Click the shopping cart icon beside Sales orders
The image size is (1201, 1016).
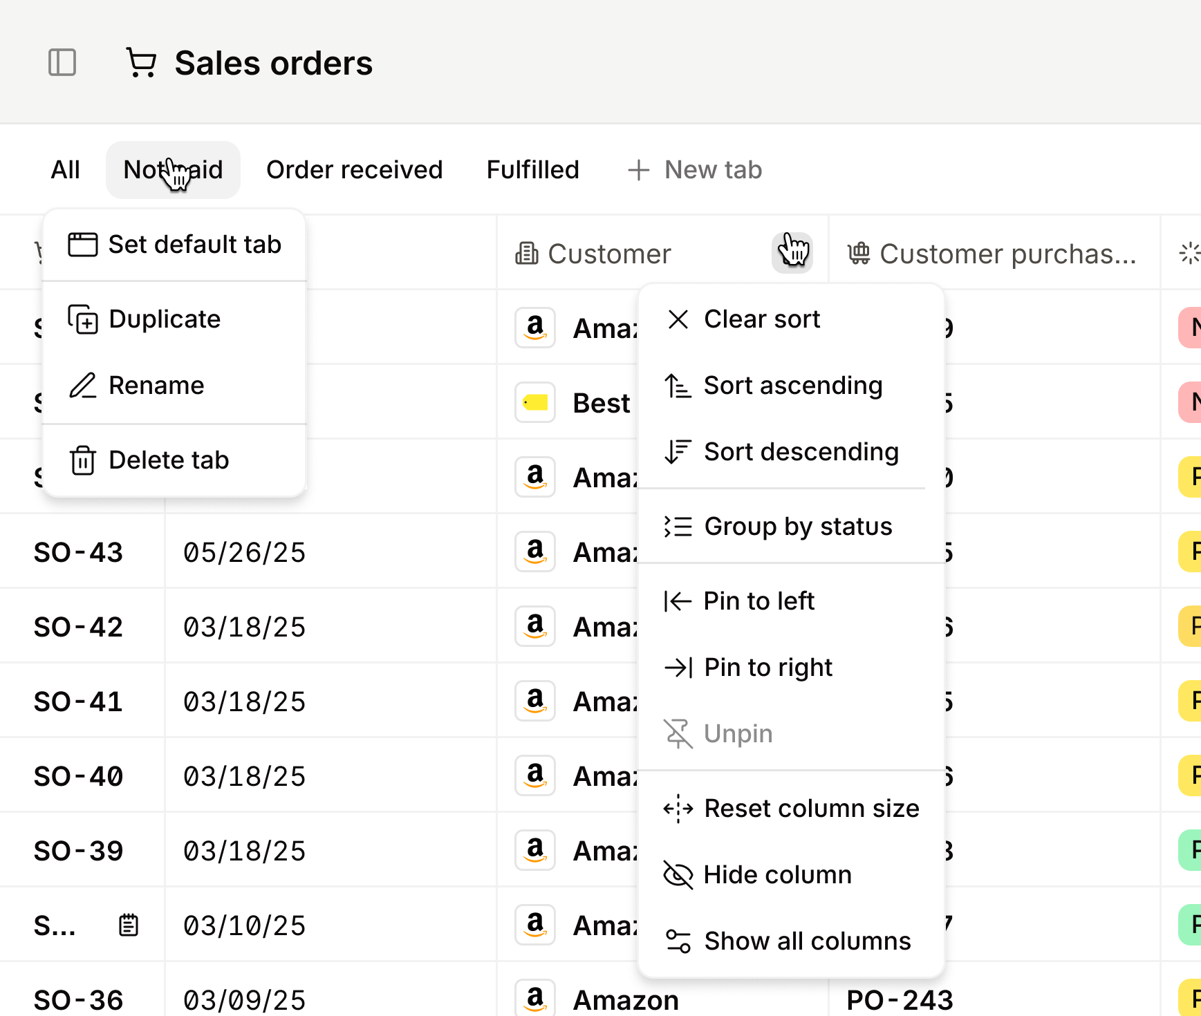141,63
